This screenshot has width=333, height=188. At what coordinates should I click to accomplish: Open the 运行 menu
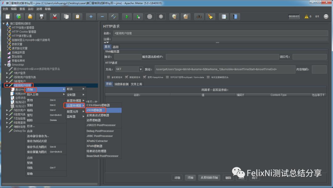click(x=31, y=9)
